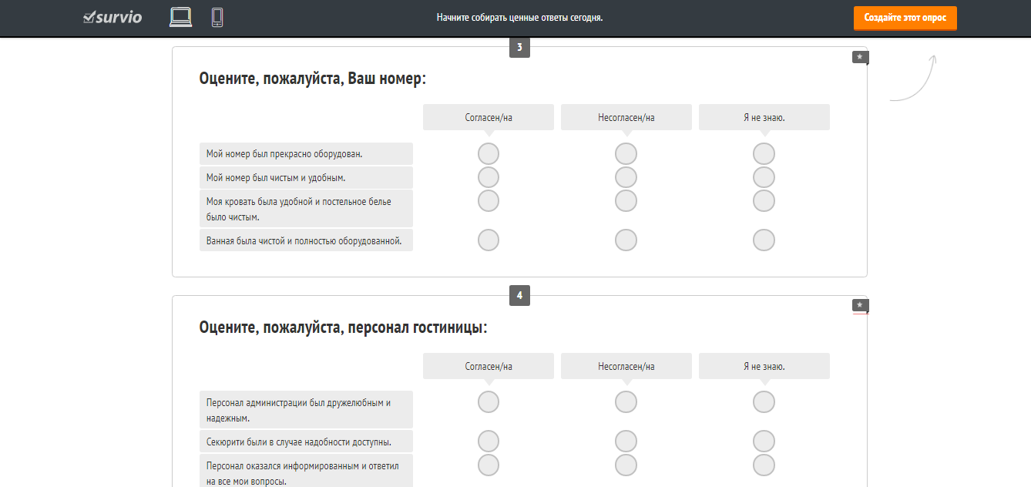Switch to mobile phone preview icon
1031x487 pixels.
point(217,17)
